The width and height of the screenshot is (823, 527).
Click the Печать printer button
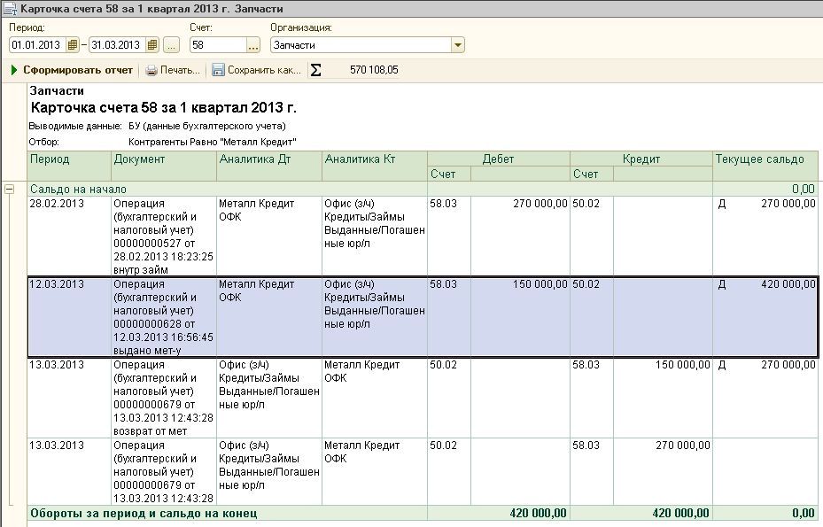173,70
